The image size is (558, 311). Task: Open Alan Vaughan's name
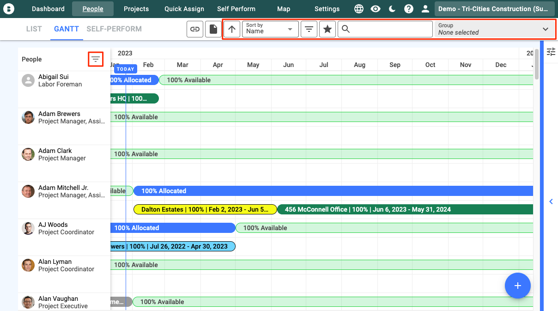[x=58, y=299]
